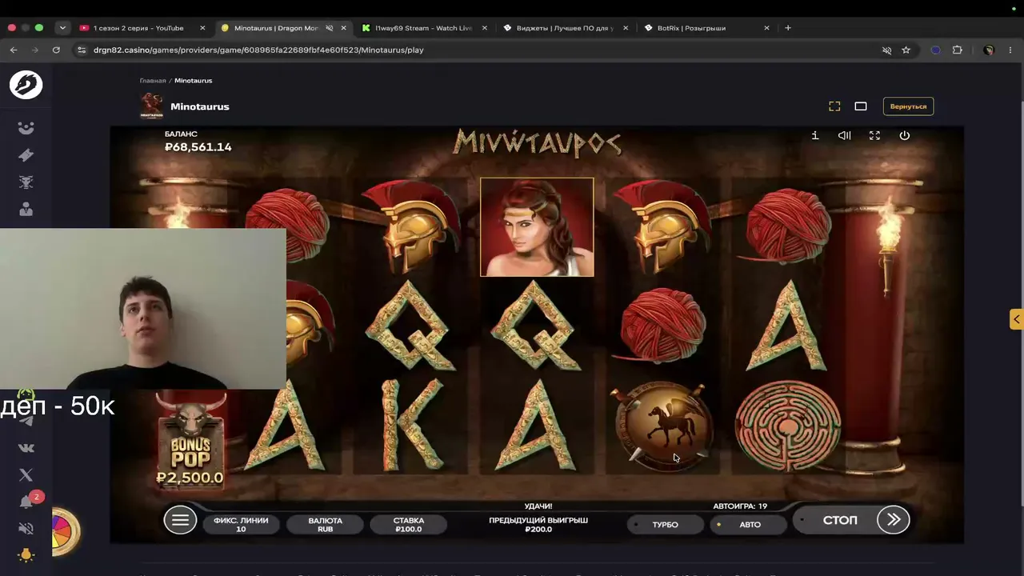1024x576 pixels.
Task: Expand the orange side panel arrow
Action: [x=1016, y=320]
